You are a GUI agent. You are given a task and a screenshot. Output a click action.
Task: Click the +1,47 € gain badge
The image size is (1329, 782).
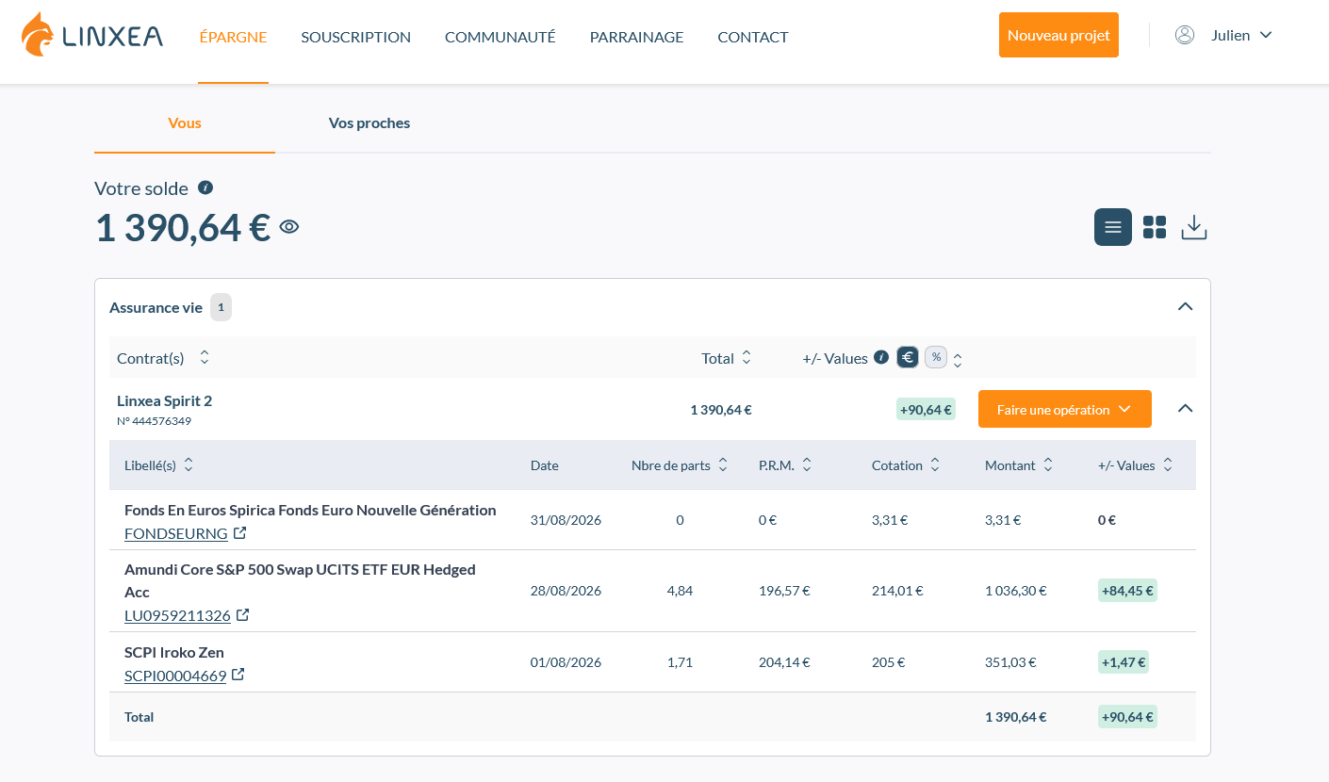click(x=1124, y=662)
